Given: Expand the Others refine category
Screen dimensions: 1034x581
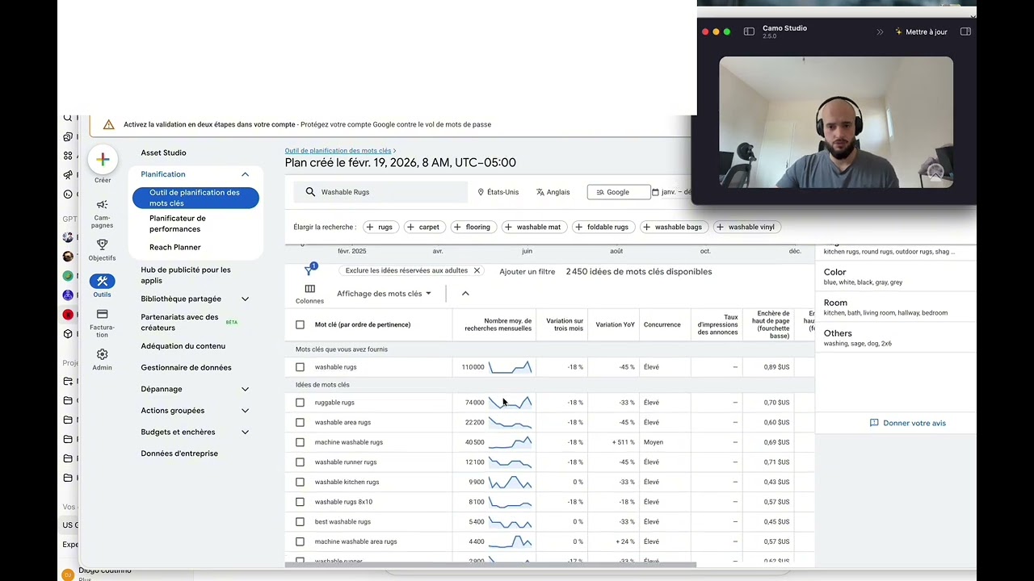Looking at the screenshot, I should (x=895, y=338).
